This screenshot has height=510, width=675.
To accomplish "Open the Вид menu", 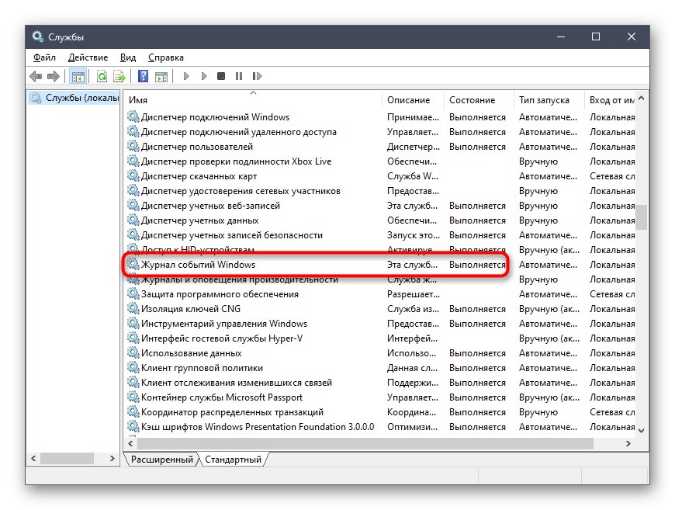I will coord(127,57).
